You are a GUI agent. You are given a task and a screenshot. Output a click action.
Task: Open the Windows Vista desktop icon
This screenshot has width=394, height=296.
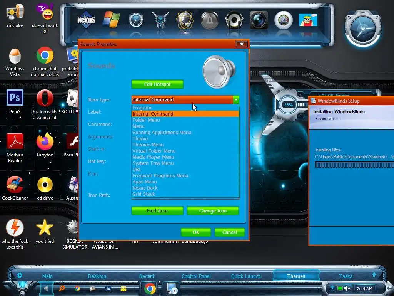(x=15, y=62)
